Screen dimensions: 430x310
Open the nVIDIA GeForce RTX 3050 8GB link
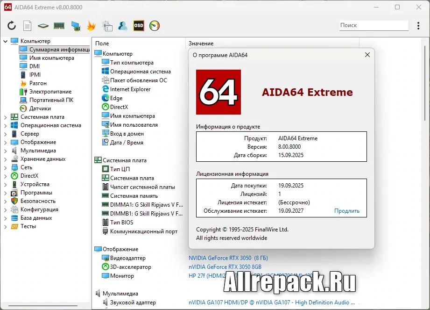(x=225, y=267)
